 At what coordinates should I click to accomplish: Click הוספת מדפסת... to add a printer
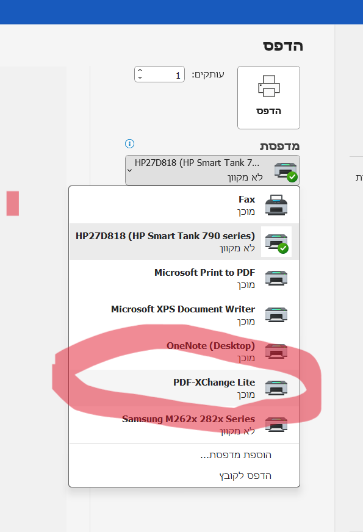point(235,455)
